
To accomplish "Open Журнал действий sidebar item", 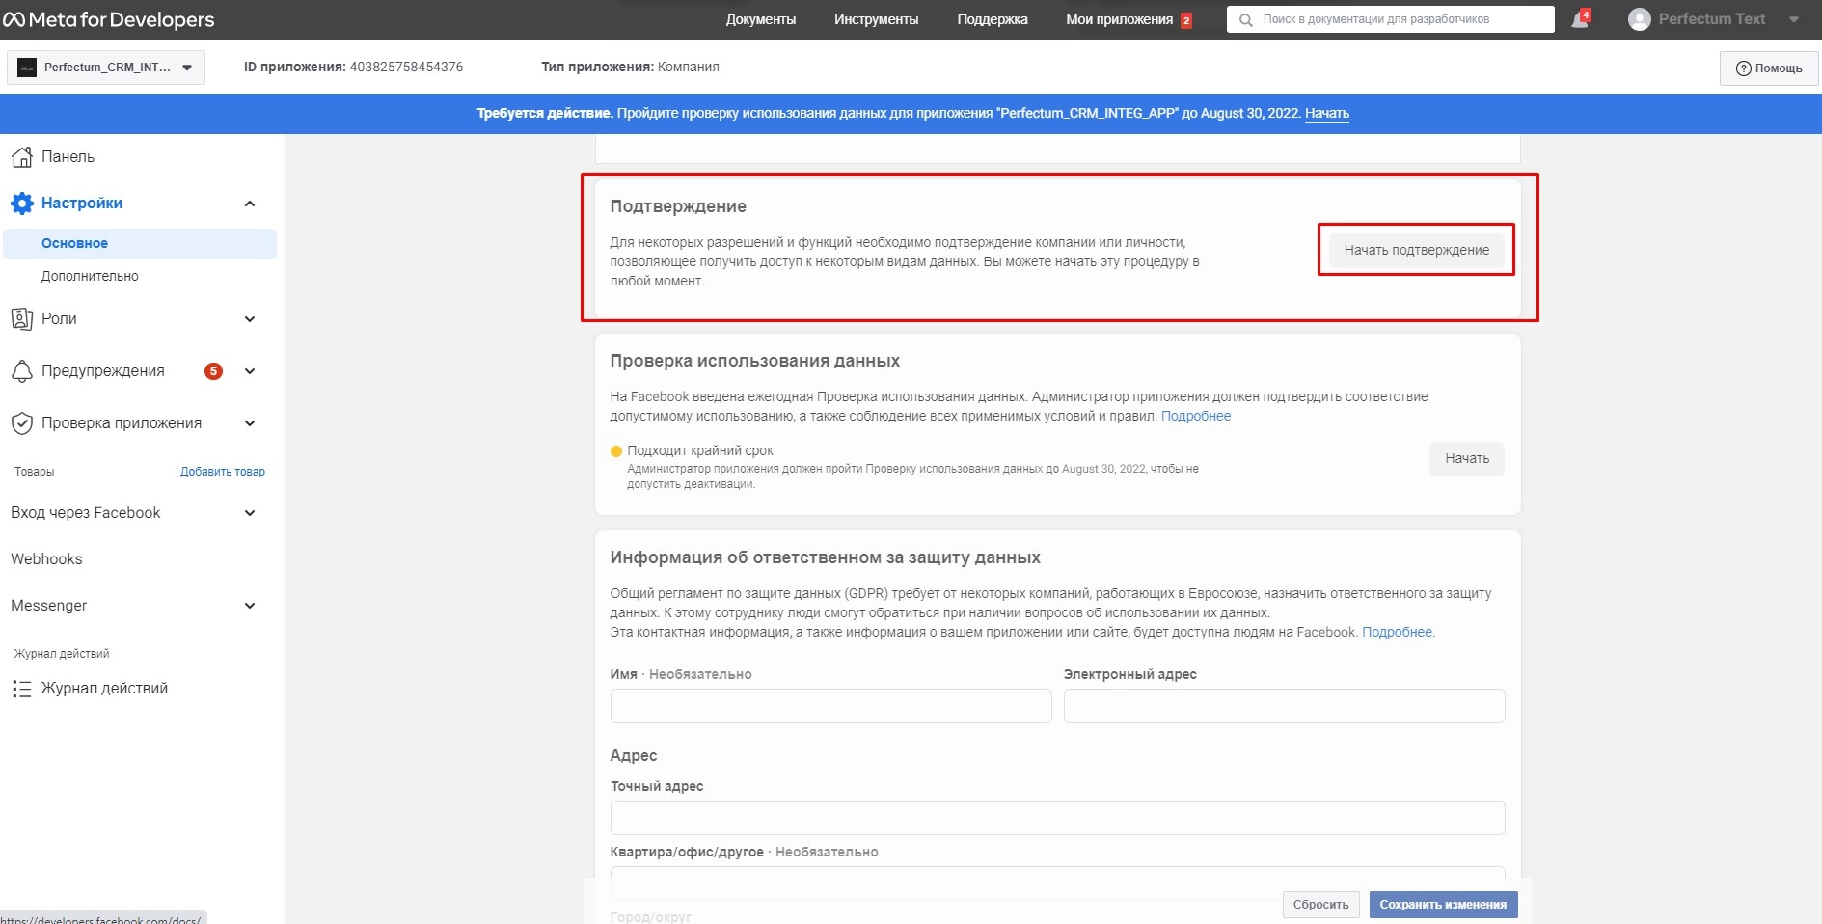I will [104, 689].
